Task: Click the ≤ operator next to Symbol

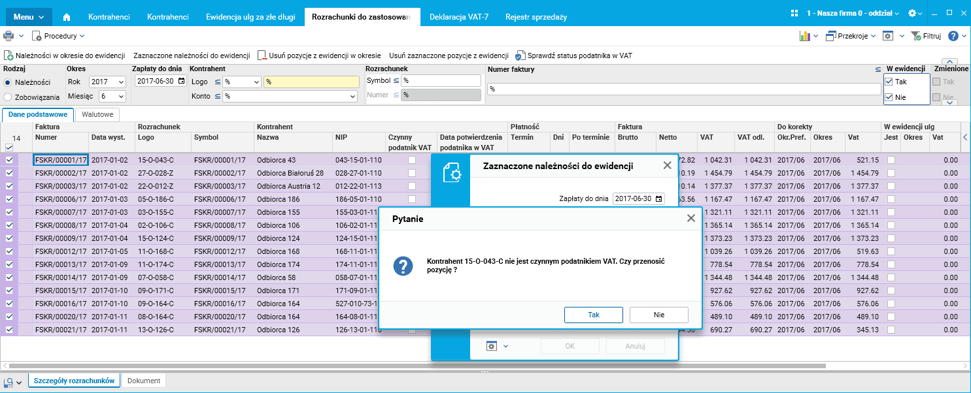Action: [x=396, y=80]
